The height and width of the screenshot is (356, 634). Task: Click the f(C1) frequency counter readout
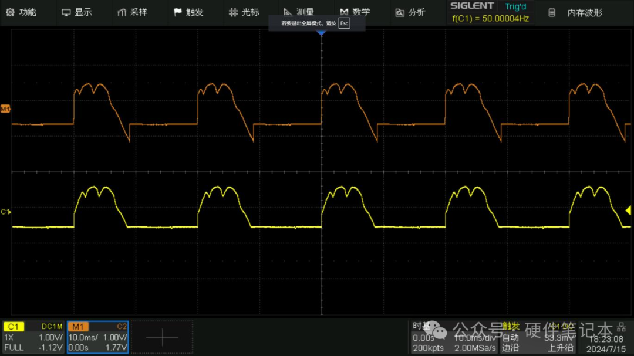[x=490, y=19]
